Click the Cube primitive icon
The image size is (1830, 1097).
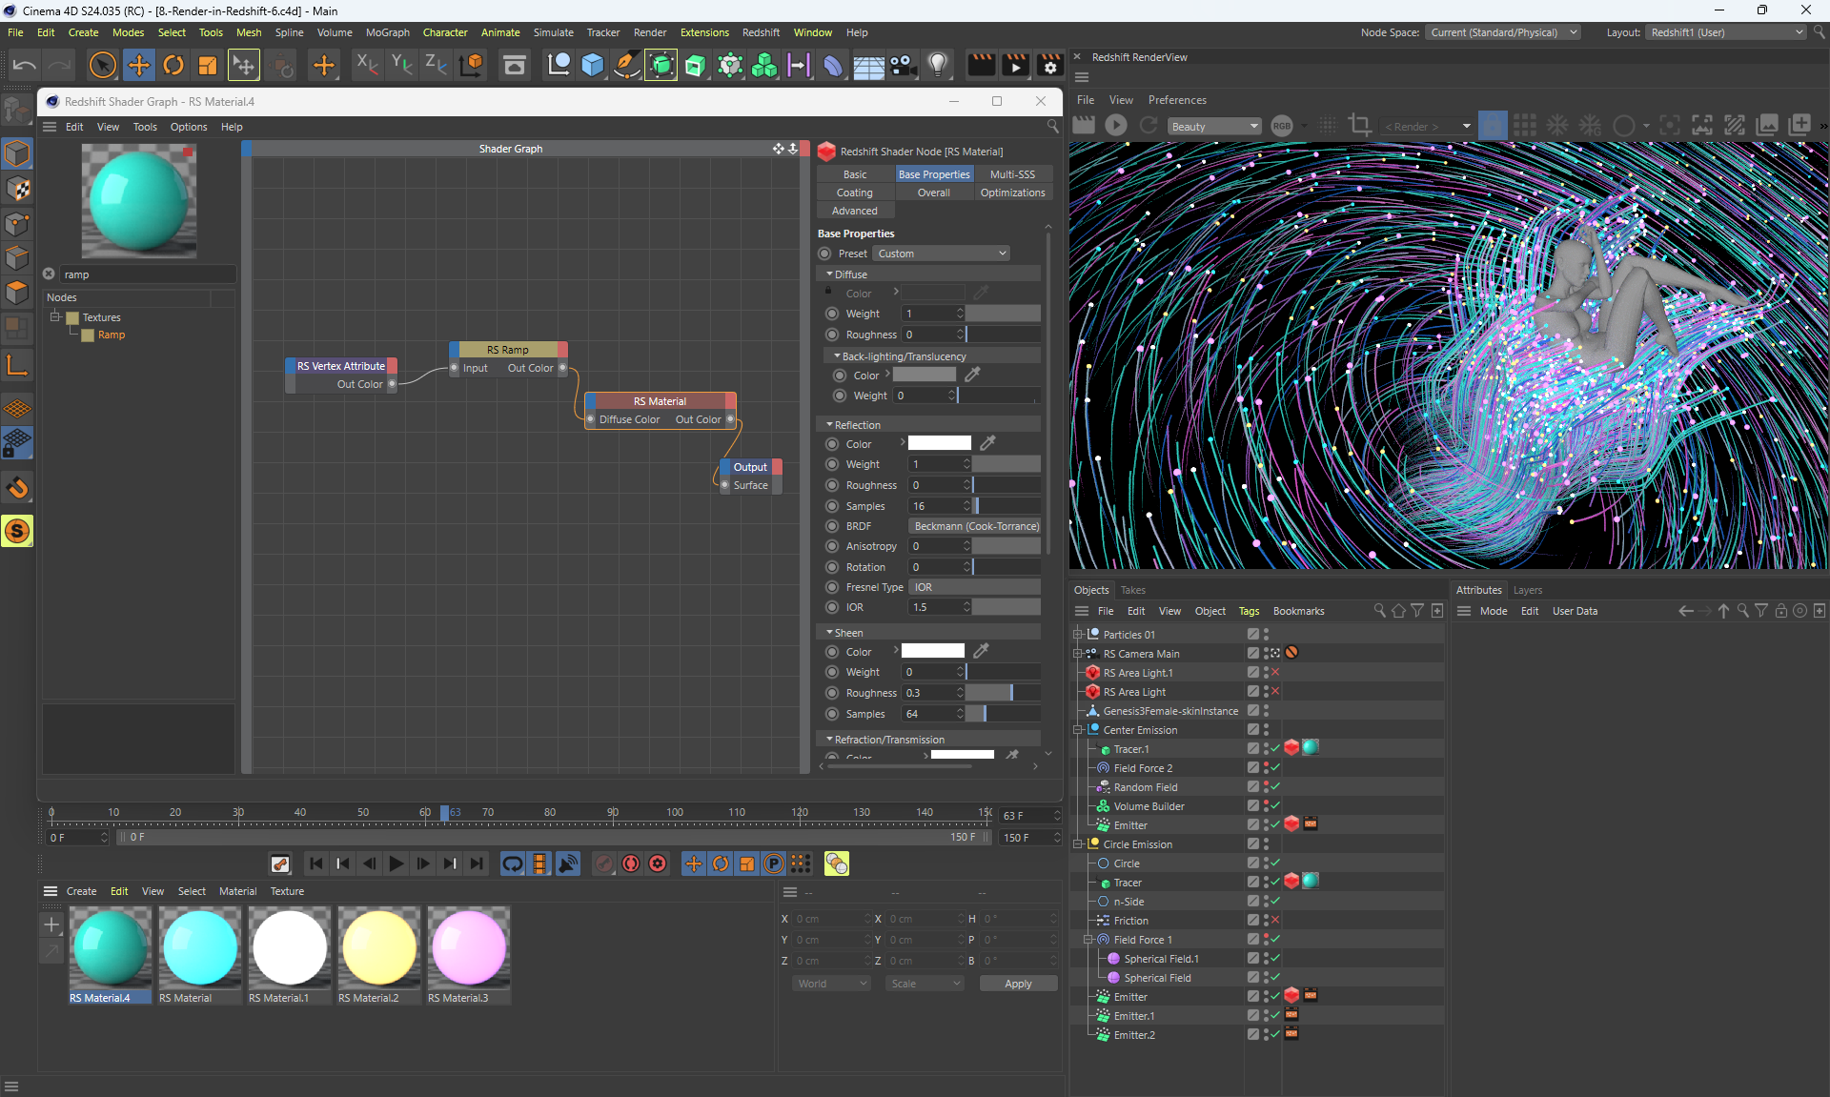[593, 66]
